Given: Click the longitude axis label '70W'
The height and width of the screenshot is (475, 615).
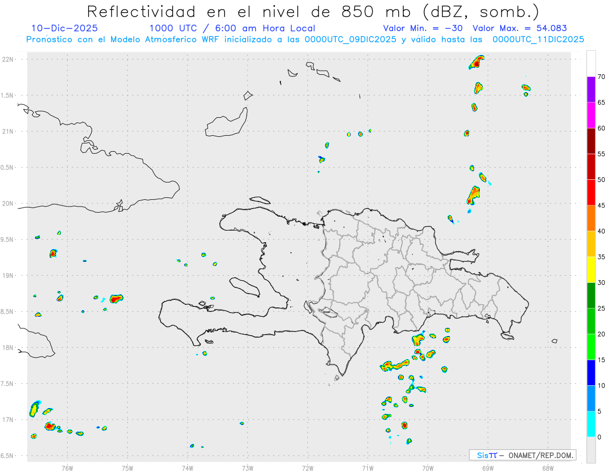Looking at the screenshot, I should (x=428, y=468).
